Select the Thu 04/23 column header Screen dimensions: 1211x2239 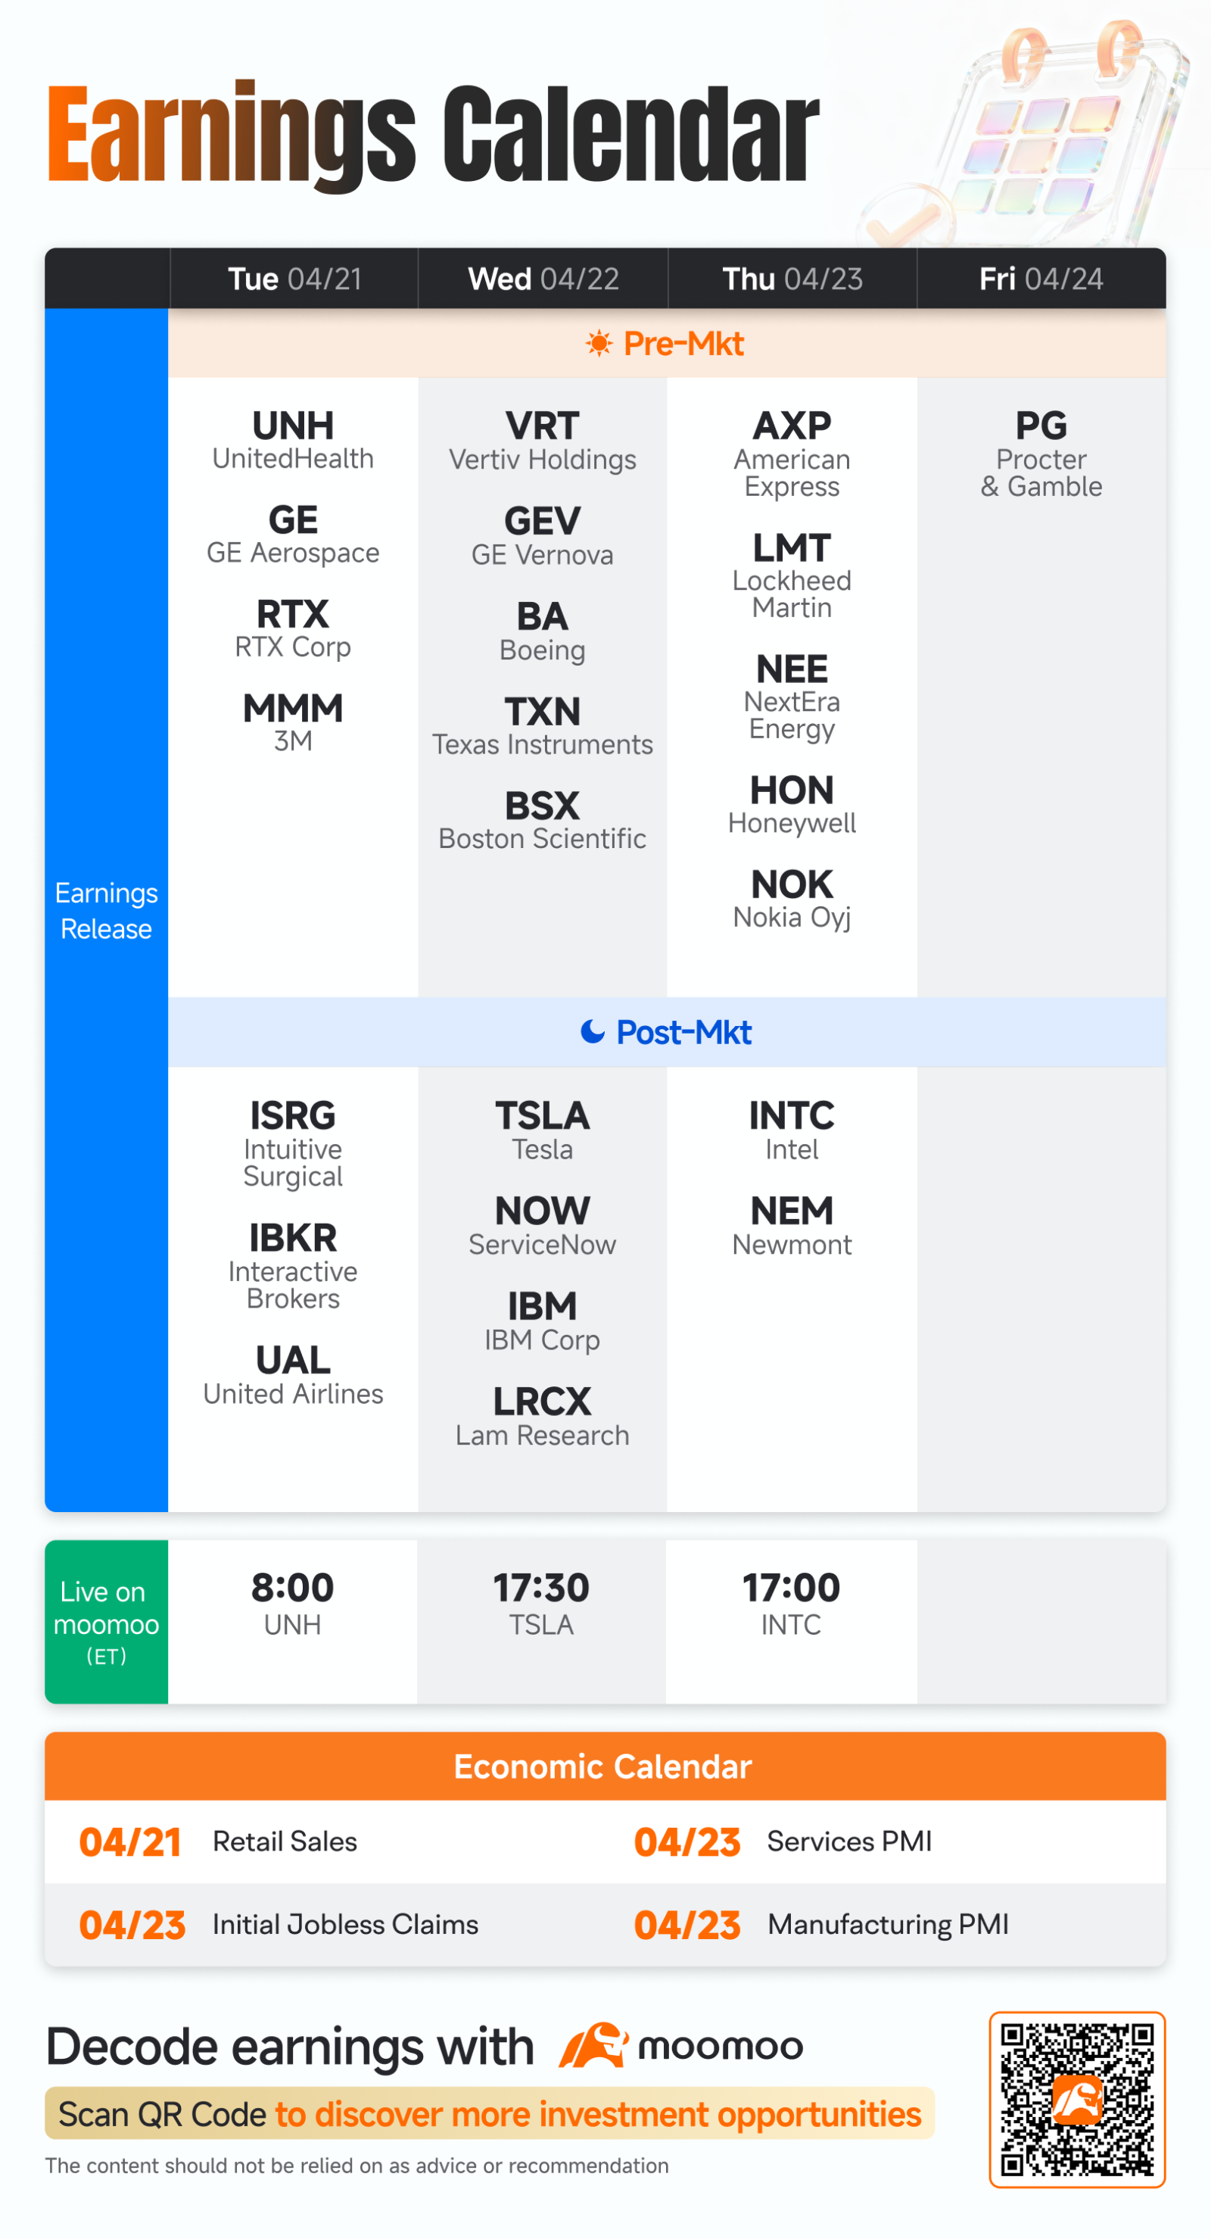point(792,279)
